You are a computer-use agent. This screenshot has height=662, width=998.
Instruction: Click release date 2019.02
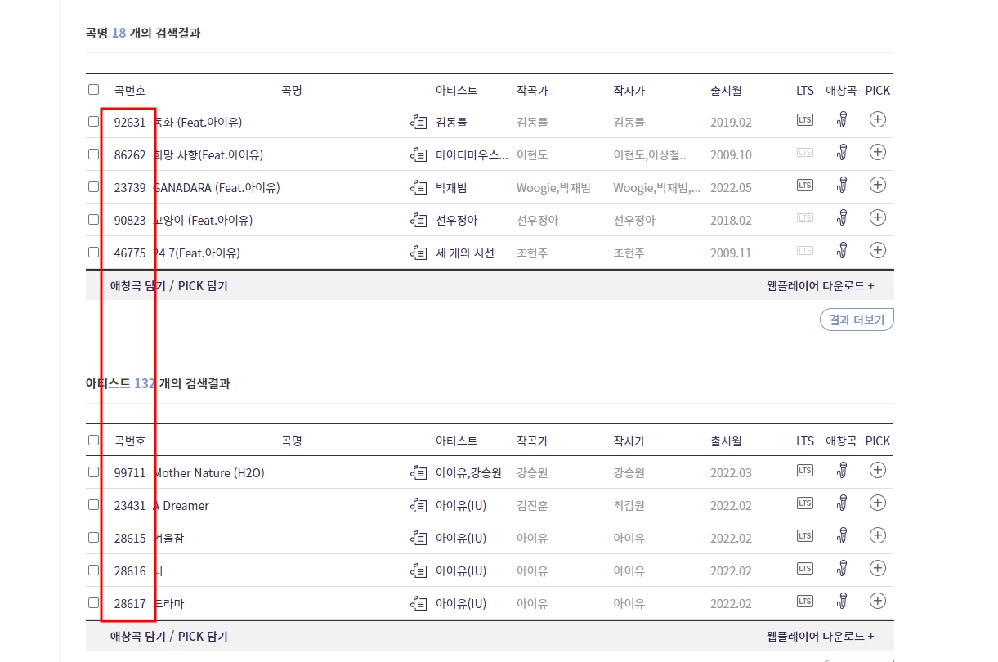tap(731, 123)
